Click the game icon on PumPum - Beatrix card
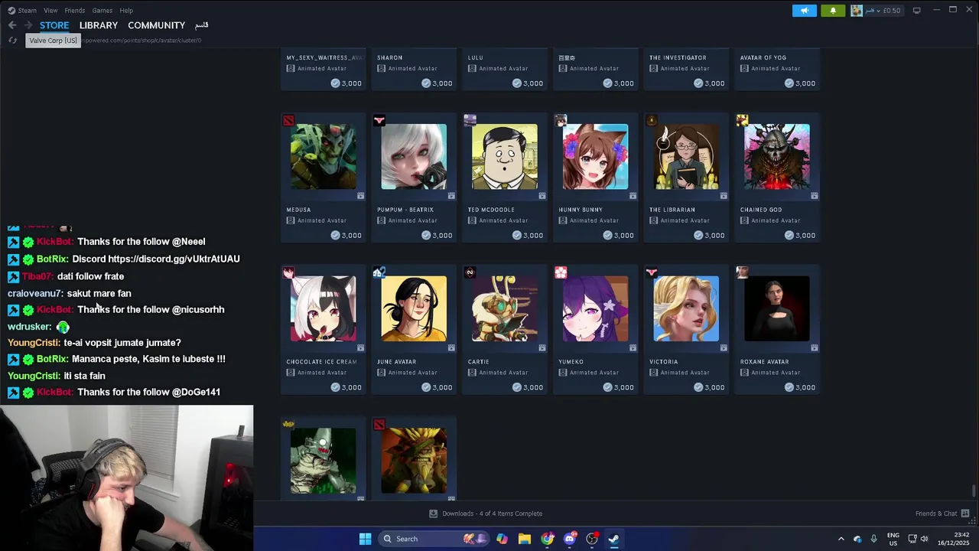 (379, 120)
